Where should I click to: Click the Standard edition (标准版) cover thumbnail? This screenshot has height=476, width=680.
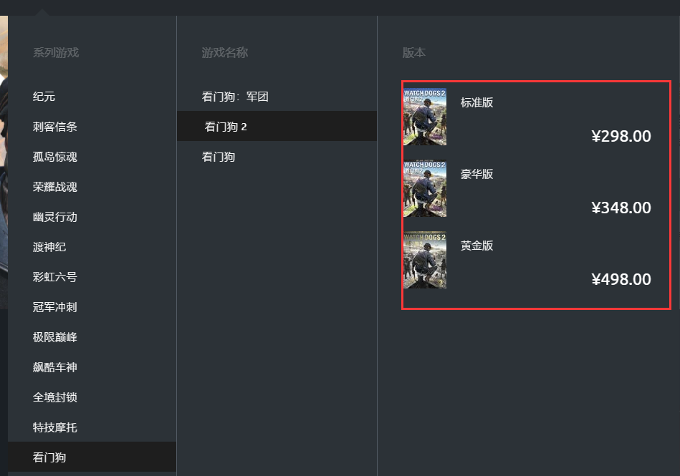(x=425, y=117)
